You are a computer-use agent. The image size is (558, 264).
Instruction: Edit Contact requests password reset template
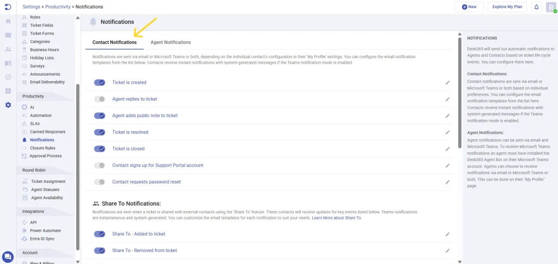[448, 182]
